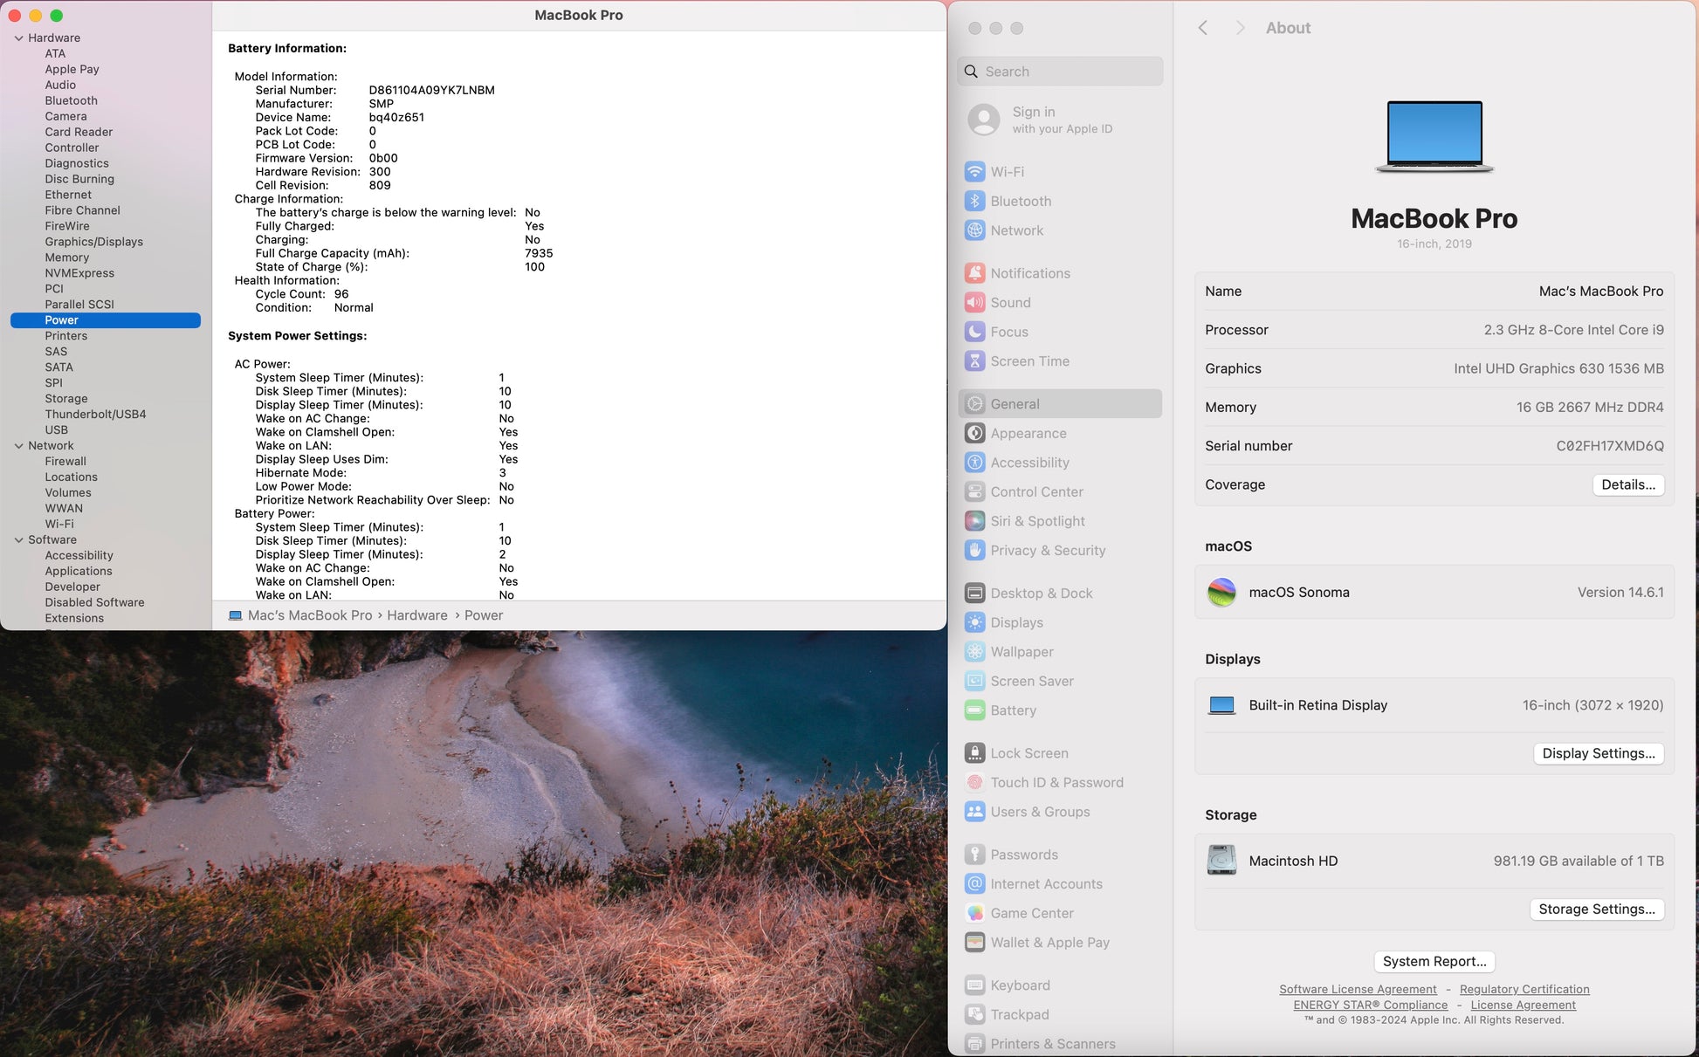Open the Software License Agreement link
Screen dimensions: 1699x1057
click(x=1357, y=989)
